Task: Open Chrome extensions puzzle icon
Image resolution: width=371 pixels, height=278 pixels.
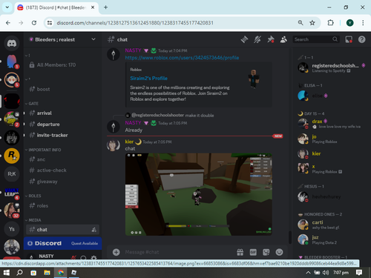Action: click(x=330, y=23)
